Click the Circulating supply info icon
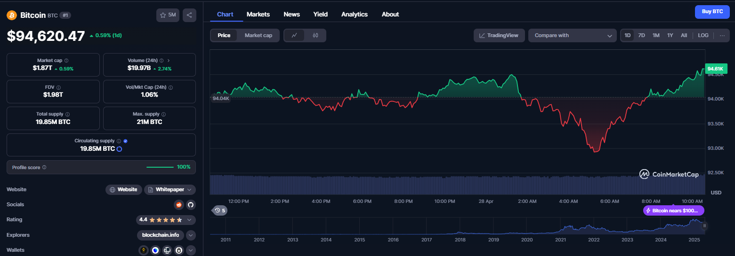 119,141
